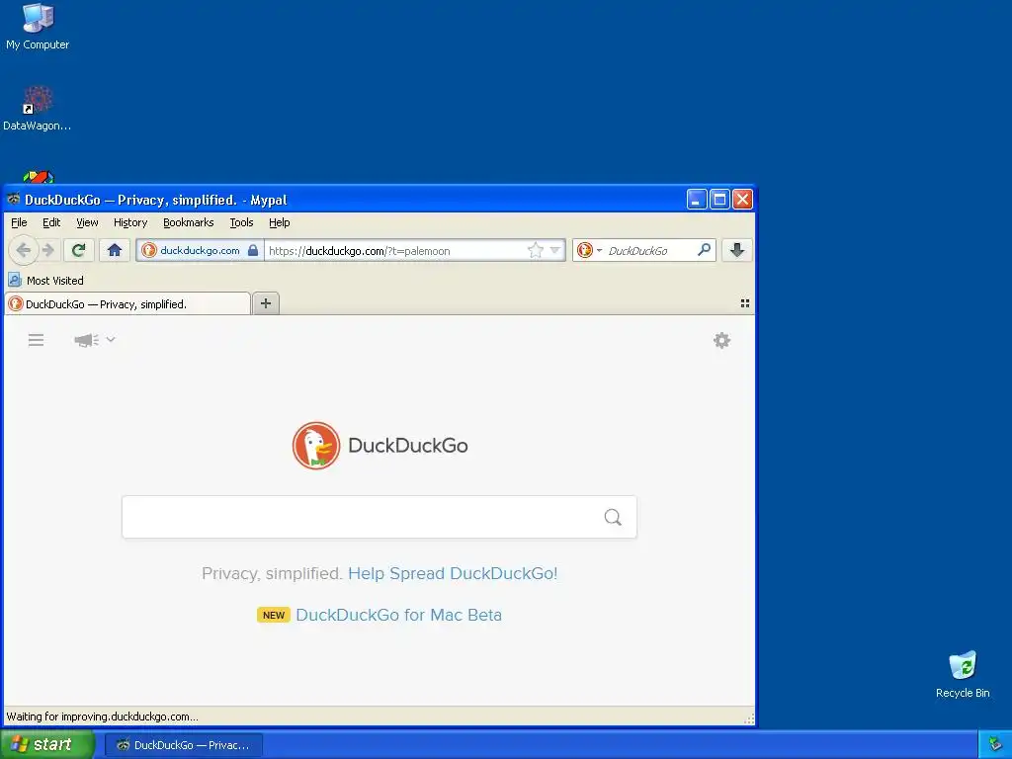Open the History menu
The height and width of the screenshot is (759, 1012).
(130, 222)
